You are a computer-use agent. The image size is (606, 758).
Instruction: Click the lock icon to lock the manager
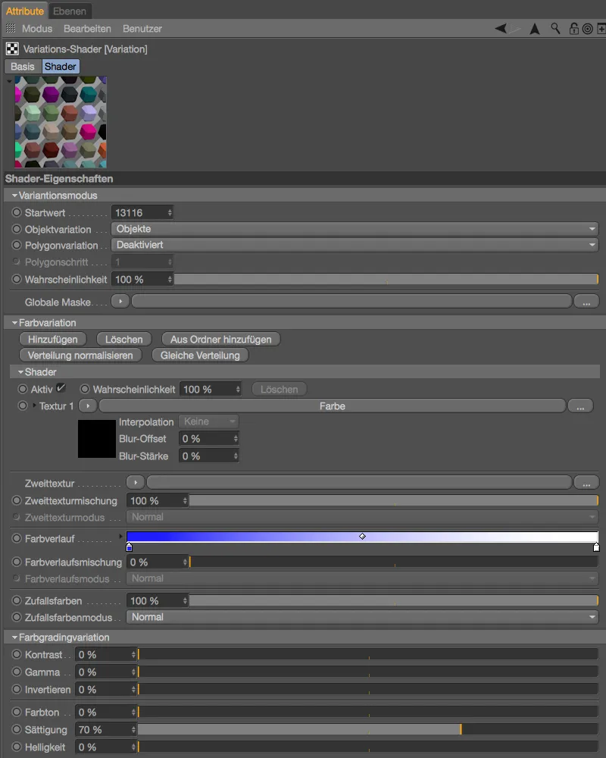tap(574, 29)
